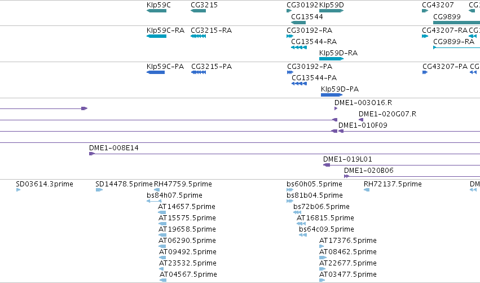
Task: Select the CG43207-PA protein arrow
Action: click(425, 72)
